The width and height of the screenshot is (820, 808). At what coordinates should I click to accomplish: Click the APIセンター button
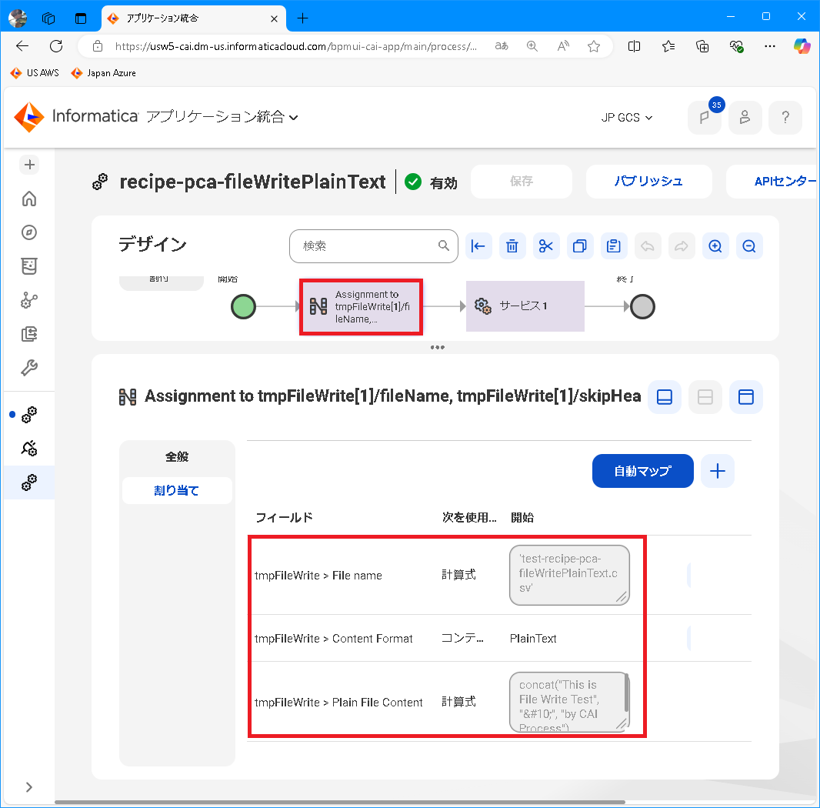pyautogui.click(x=773, y=181)
